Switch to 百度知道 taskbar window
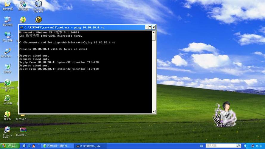This screenshot has height=149, width=265. 57,146
